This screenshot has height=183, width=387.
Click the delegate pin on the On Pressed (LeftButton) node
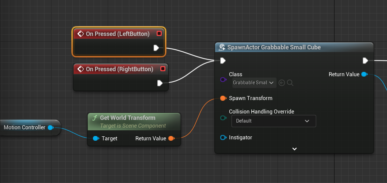[x=159, y=34]
